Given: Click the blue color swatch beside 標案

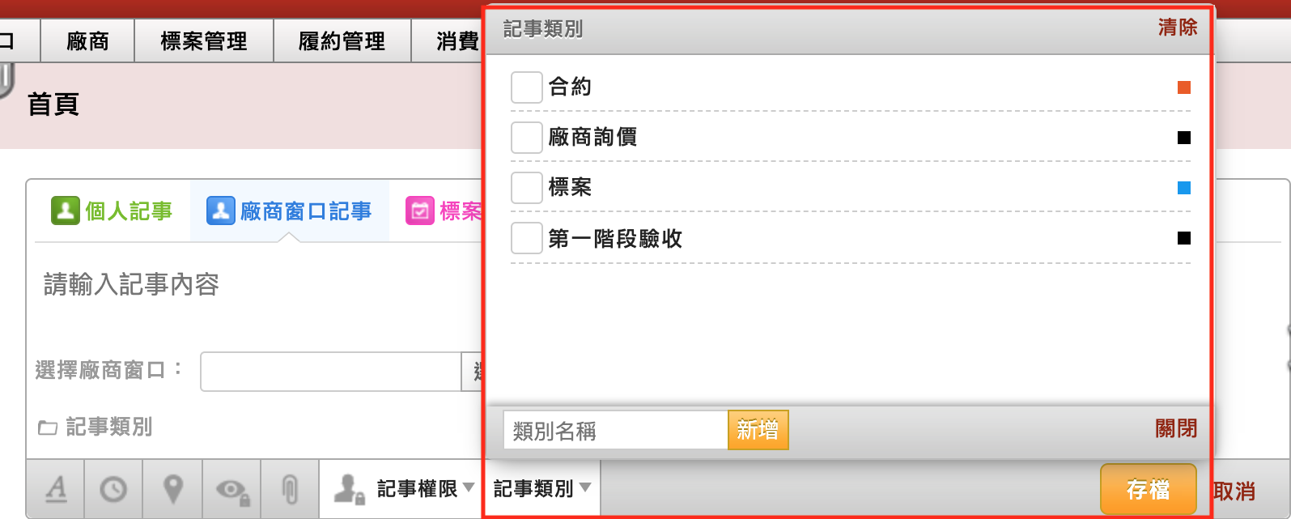Looking at the screenshot, I should point(1184,188).
